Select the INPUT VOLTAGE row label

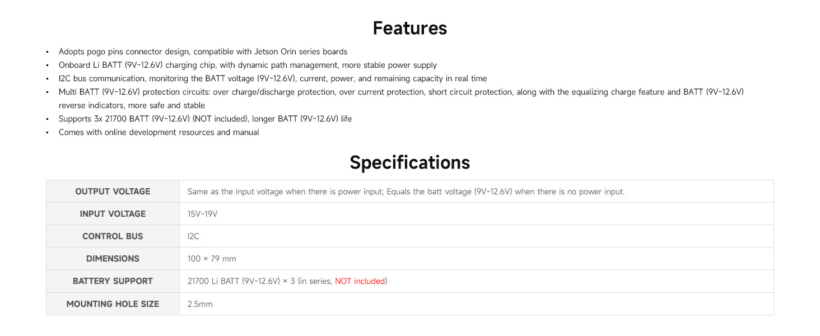coord(113,214)
